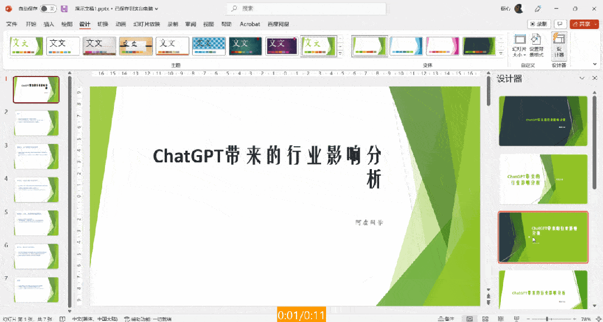This screenshot has height=322, width=603.
Task: Select slide 3 thumbnail in panel
Action: (36, 156)
